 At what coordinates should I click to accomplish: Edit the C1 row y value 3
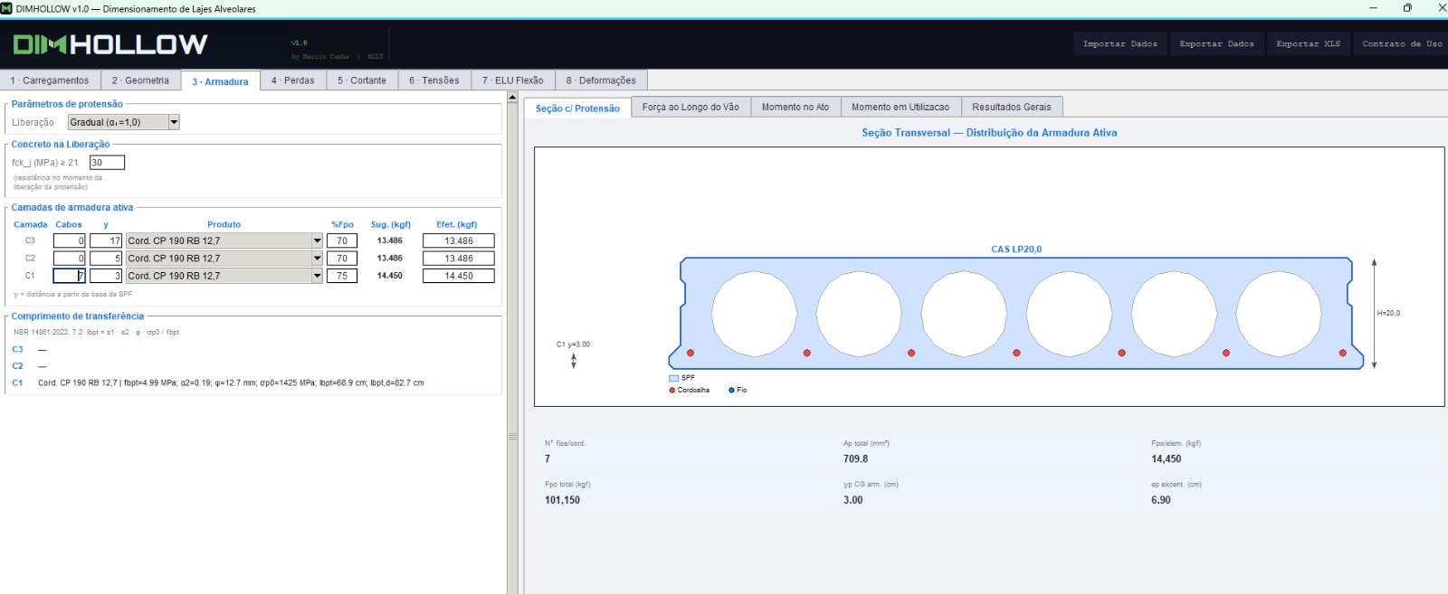106,276
